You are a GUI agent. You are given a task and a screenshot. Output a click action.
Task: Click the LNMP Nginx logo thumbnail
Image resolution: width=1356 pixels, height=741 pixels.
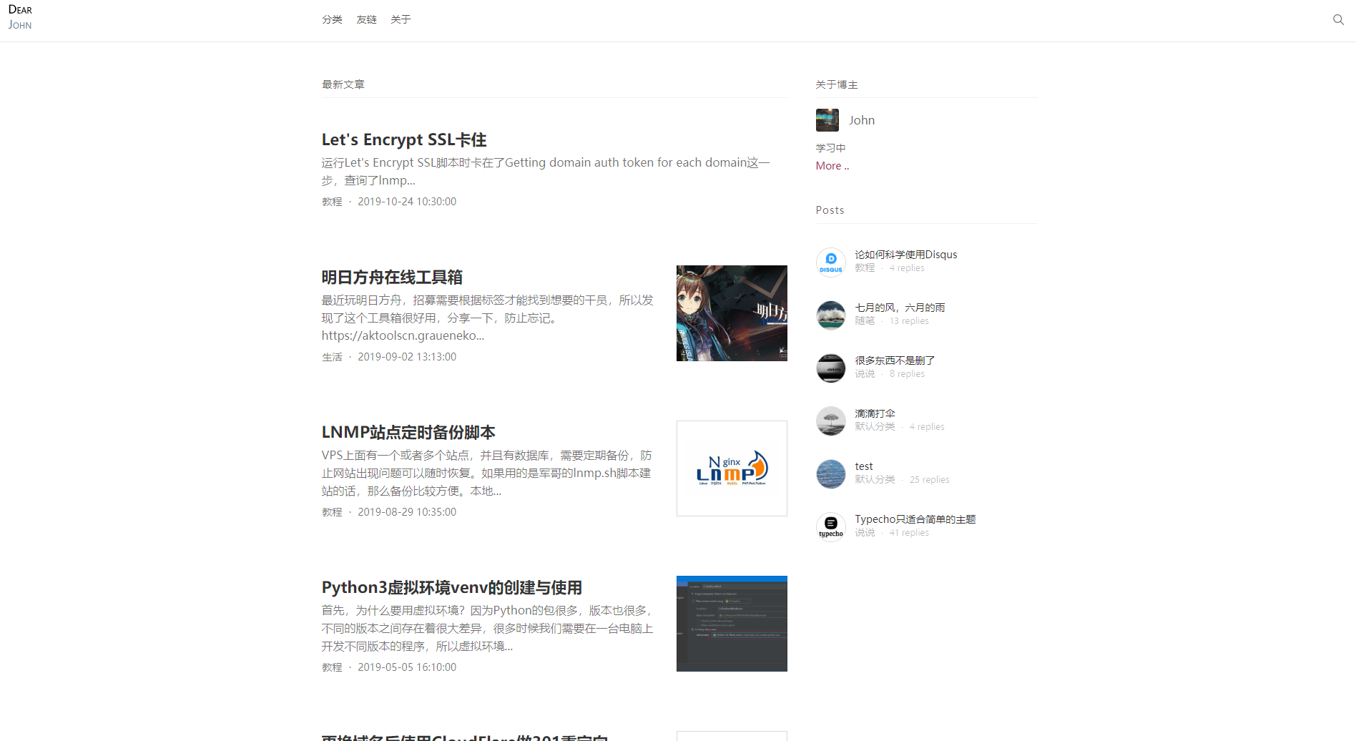pyautogui.click(x=732, y=468)
